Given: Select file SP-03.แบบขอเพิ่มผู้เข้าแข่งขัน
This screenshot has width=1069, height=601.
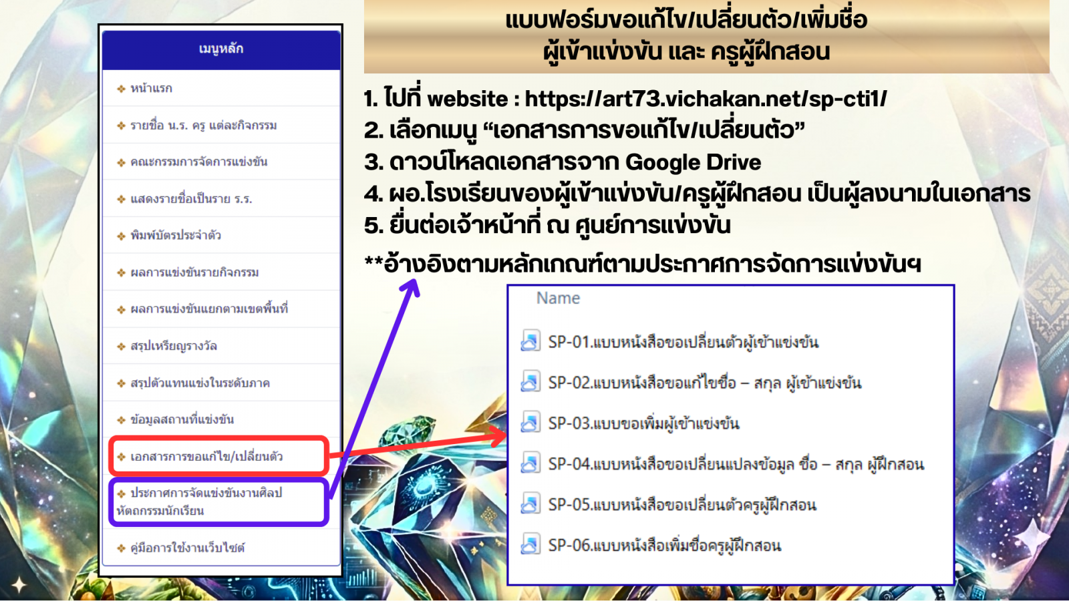Looking at the screenshot, I should coord(643,423).
